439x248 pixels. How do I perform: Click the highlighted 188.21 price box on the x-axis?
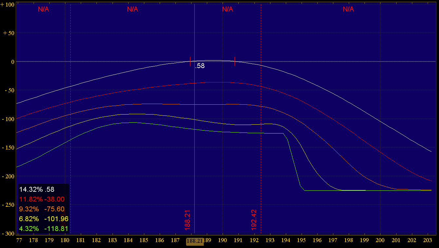coord(195,241)
